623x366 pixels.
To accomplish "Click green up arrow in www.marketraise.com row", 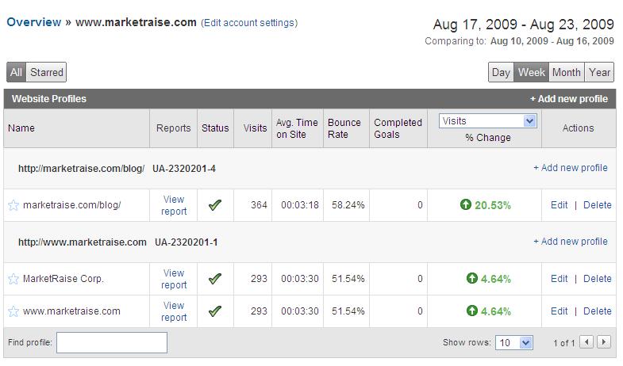I will pyautogui.click(x=472, y=311).
